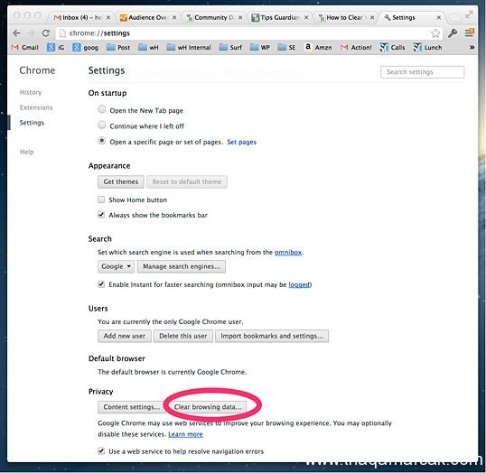Viewport: 486px width, 473px height.
Task: Follow the Learn more link
Action: 185,434
